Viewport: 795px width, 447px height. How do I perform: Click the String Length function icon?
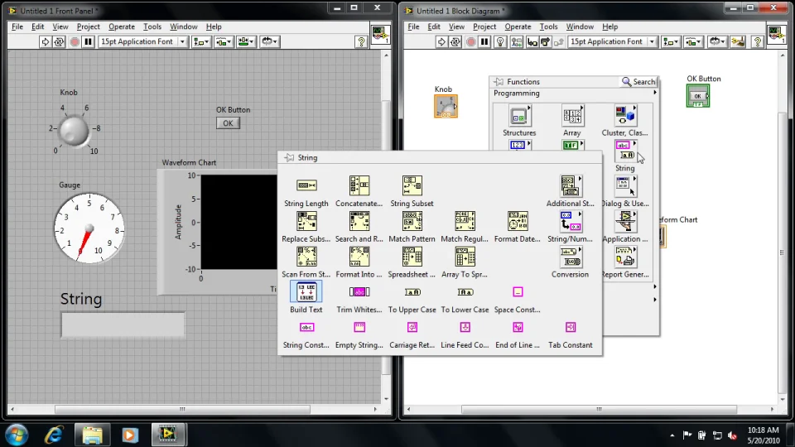click(x=306, y=185)
